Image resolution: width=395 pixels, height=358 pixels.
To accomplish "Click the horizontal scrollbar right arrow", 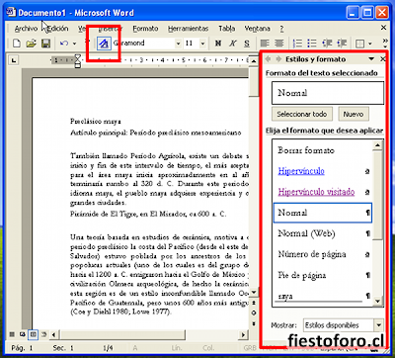I will pos(243,335).
